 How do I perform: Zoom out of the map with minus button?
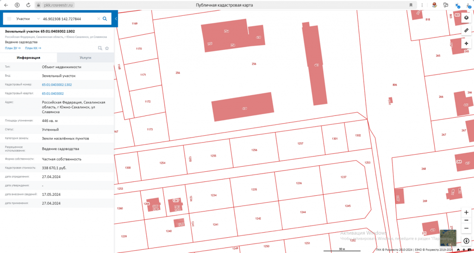(466, 228)
